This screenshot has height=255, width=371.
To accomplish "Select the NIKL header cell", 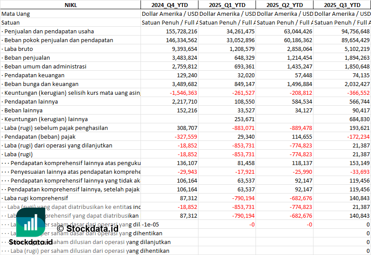I will [x=70, y=5].
